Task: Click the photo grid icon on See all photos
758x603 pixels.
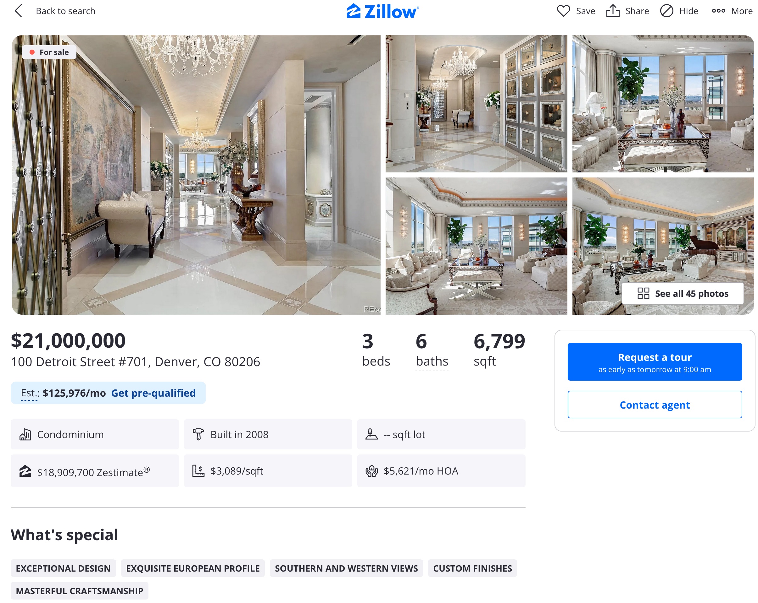Action: click(643, 293)
